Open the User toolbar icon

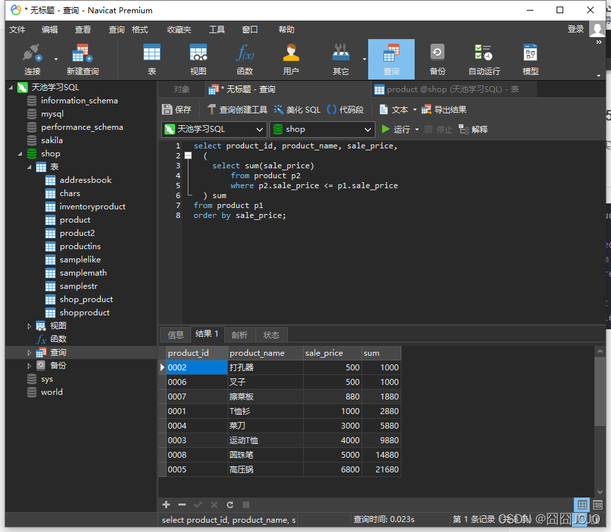point(291,60)
